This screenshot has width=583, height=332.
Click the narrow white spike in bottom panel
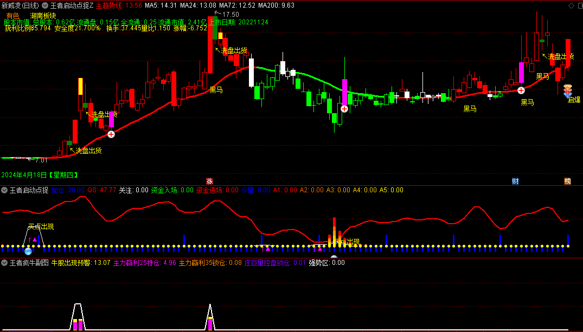[210, 317]
